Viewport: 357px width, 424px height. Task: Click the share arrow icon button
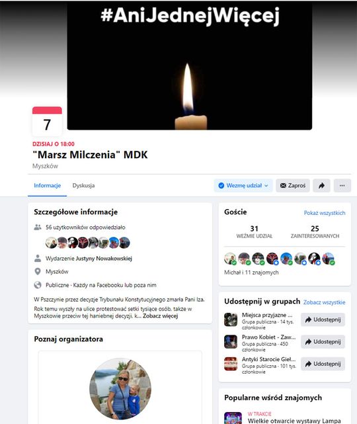pyautogui.click(x=321, y=185)
